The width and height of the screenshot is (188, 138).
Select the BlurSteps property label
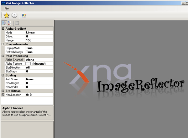pyautogui.click(x=11, y=71)
